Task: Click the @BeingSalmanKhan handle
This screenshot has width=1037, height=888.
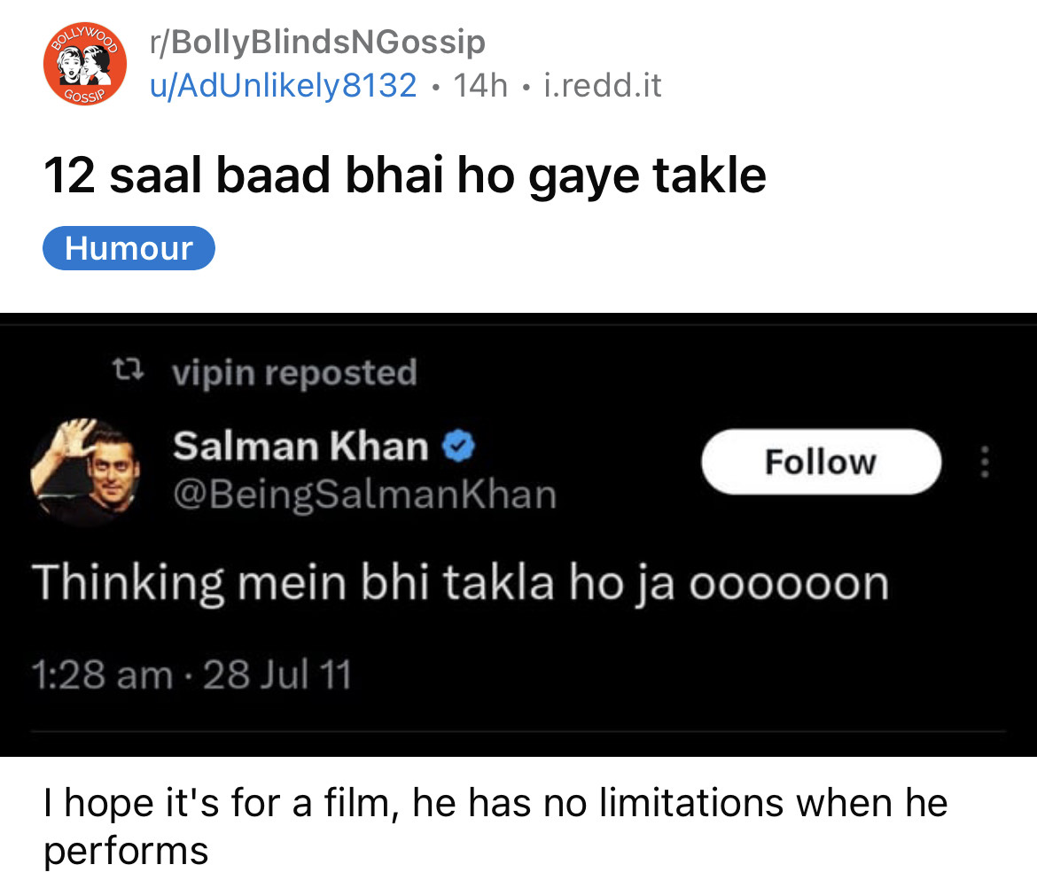Action: click(x=364, y=494)
